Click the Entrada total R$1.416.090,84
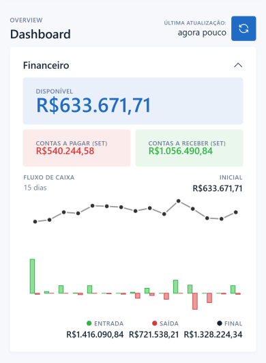Image resolution: width=266 pixels, height=363 pixels. [x=95, y=334]
